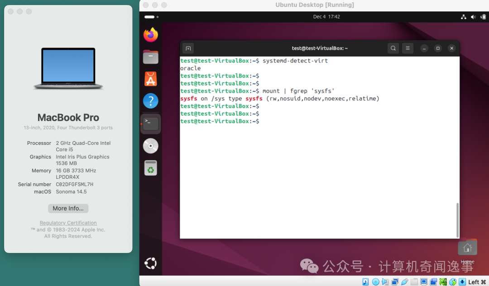Click the terminal search magnifier button
This screenshot has width=489, height=286.
[x=393, y=48]
